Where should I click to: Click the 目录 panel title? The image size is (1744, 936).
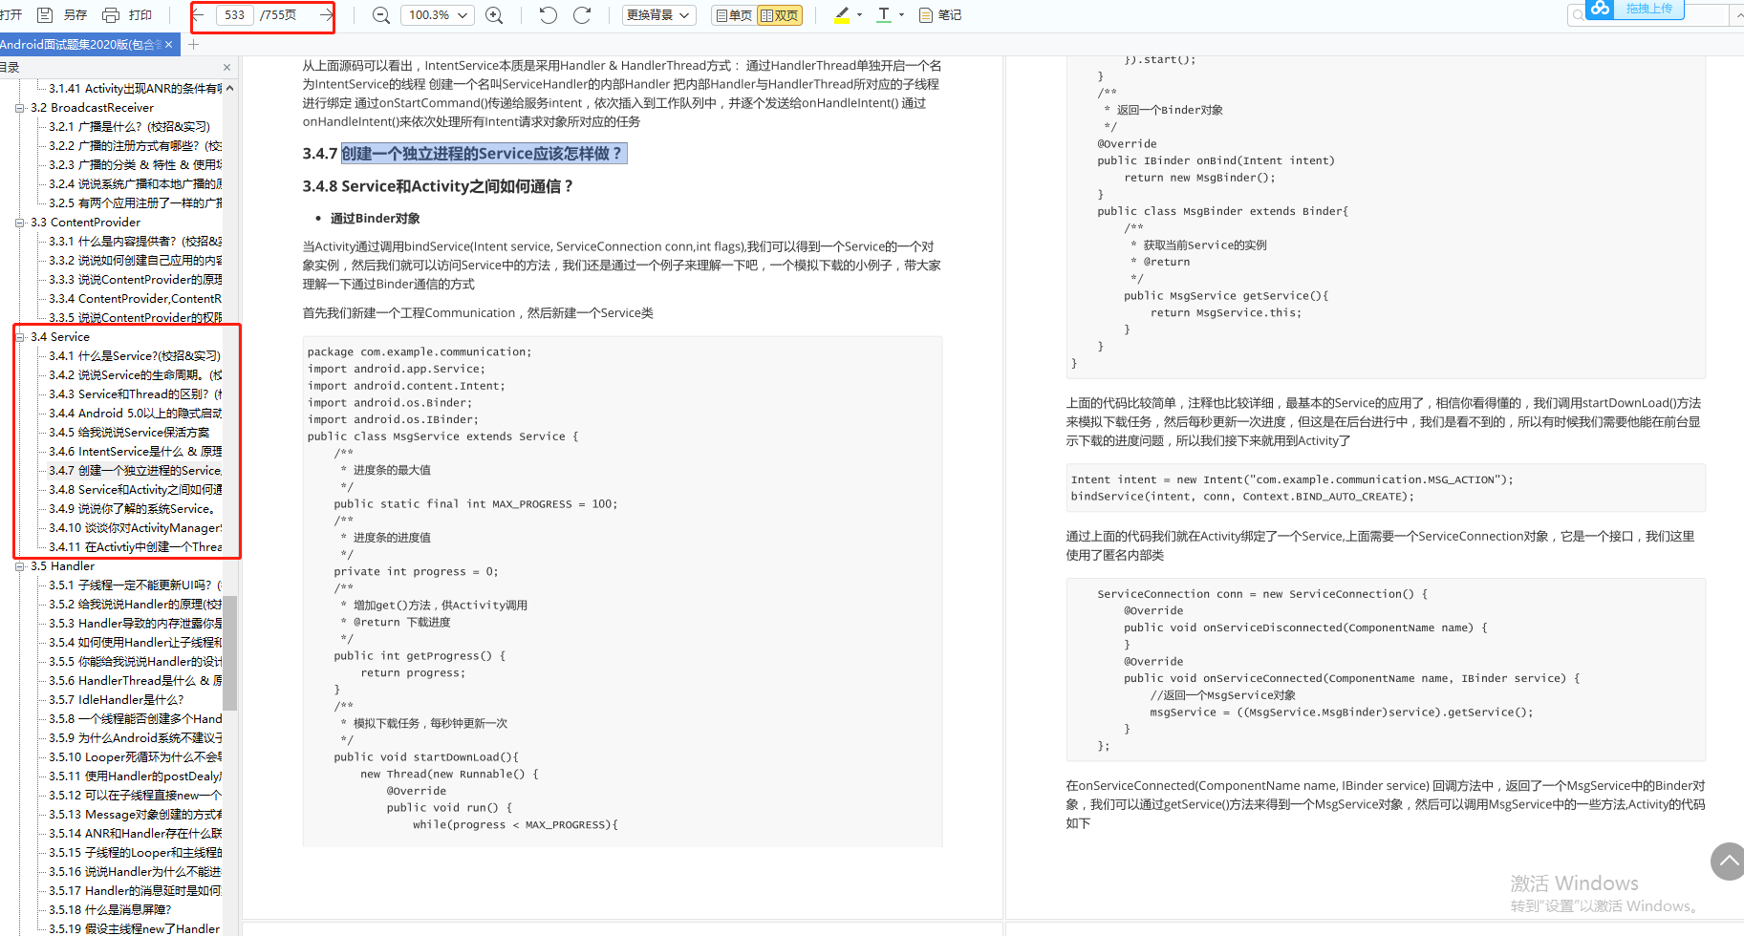click(x=10, y=67)
